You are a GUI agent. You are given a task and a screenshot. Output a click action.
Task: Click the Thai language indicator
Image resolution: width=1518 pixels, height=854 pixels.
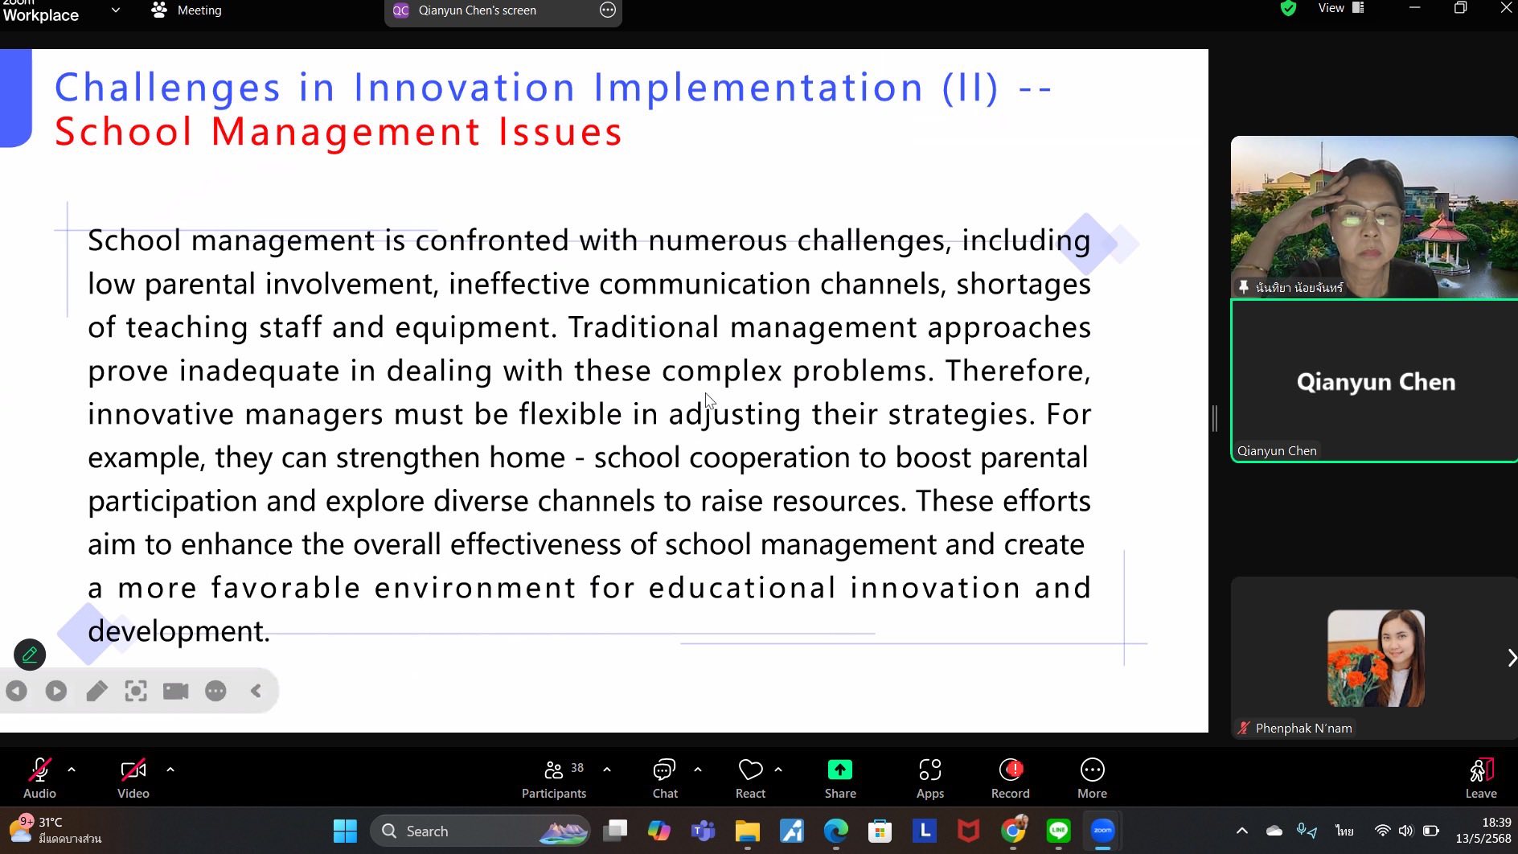tap(1344, 831)
